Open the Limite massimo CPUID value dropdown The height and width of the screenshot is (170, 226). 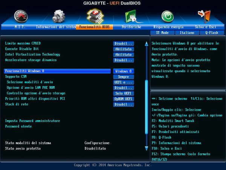coord(124,43)
